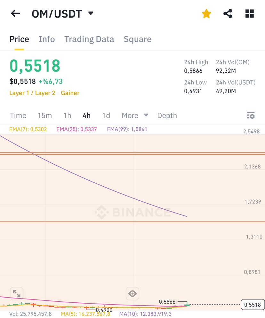
Task: Tap the 1,7239 price axis label
Action: (253, 202)
